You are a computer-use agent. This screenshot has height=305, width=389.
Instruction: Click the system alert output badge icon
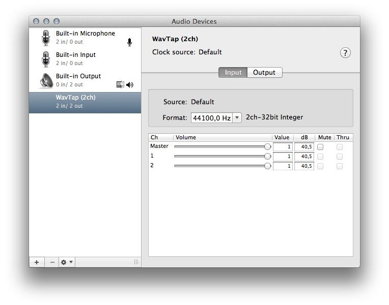(x=120, y=85)
